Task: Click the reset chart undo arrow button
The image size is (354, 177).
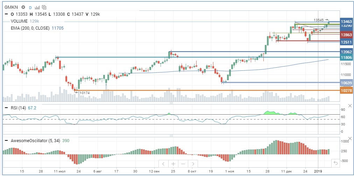Action: click(x=336, y=163)
